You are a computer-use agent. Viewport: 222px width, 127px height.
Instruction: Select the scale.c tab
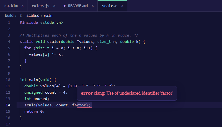pos(110,6)
